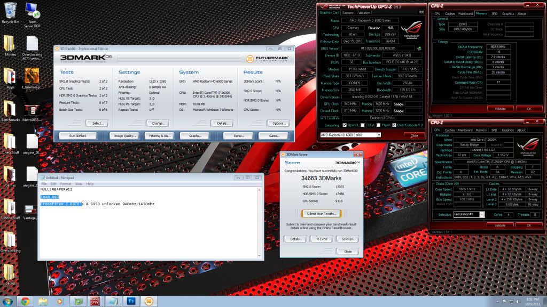Viewport: 547px width, 307px height.
Task: Click the BIOS save chip icon in GPU-Z
Action: [419, 49]
